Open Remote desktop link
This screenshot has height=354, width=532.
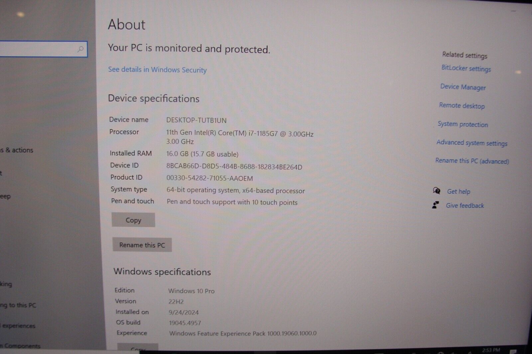(x=462, y=106)
